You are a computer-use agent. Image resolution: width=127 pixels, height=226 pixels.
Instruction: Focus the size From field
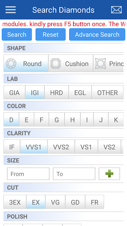coord(28,174)
